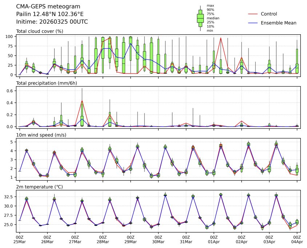Click the 00Z 28Mar x-axis date label
The image size is (307, 248).
click(x=103, y=239)
